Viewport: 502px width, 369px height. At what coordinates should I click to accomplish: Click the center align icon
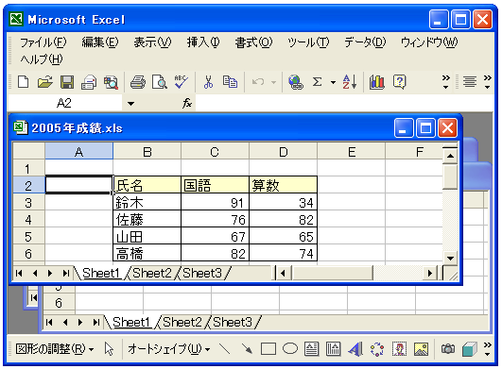pyautogui.click(x=470, y=81)
